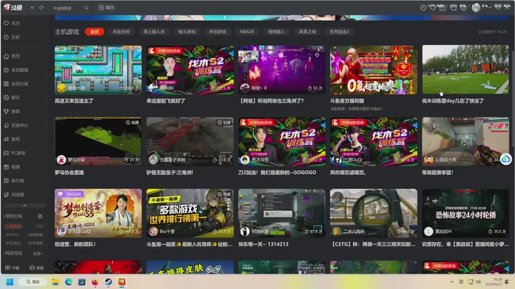
Task: Open 关注 (Follow) in the sidebar
Action: point(12,23)
